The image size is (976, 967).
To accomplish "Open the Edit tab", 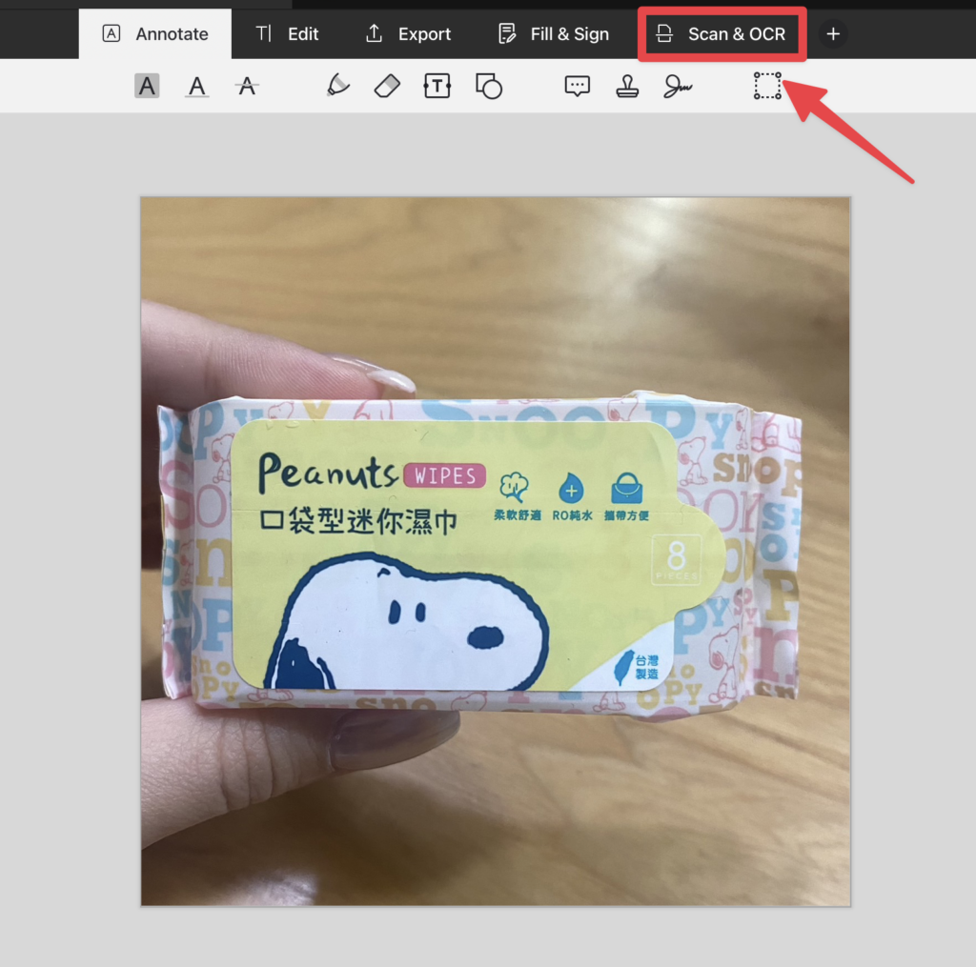I will click(x=287, y=33).
